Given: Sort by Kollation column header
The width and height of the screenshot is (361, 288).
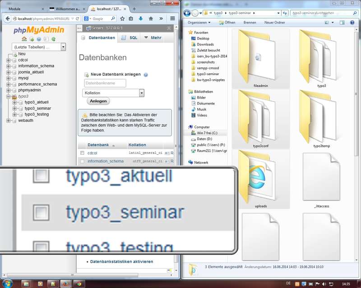Looking at the screenshot, I should (x=137, y=145).
